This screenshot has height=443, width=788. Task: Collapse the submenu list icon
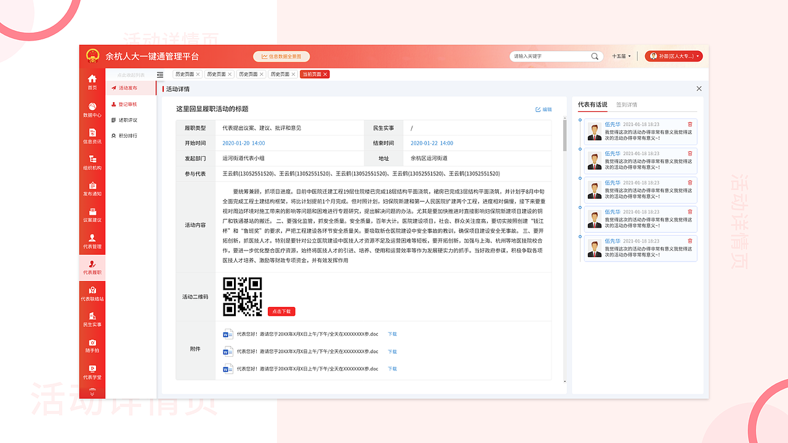click(160, 74)
